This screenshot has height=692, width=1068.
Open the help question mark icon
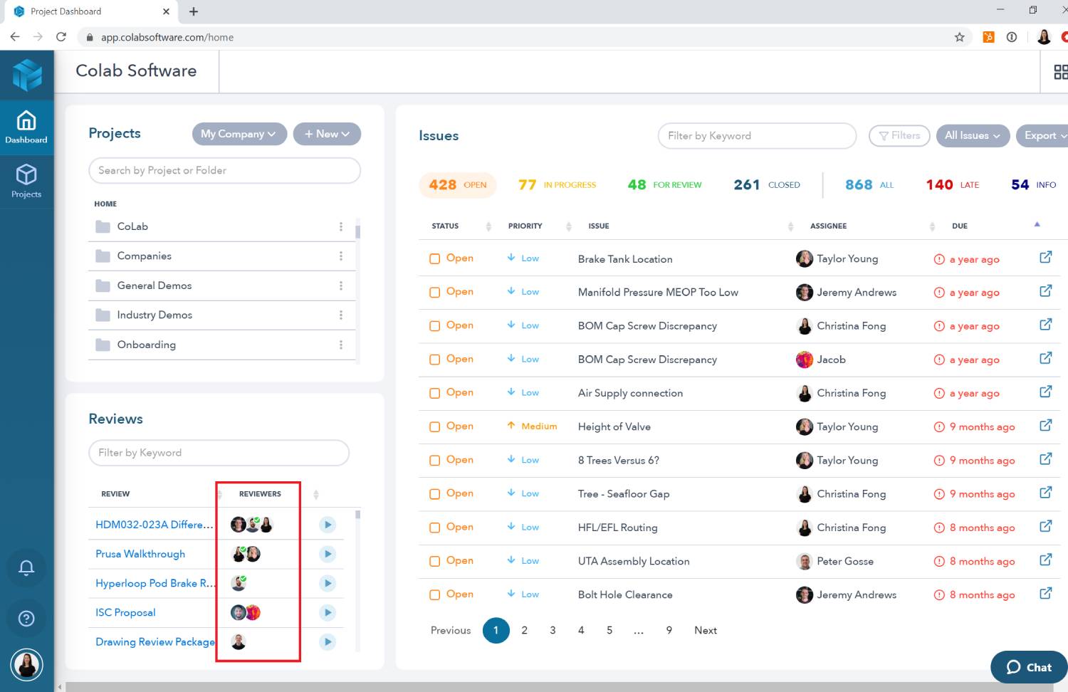(26, 618)
